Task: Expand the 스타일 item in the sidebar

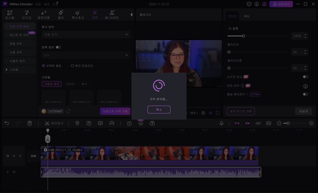Action: point(14,69)
